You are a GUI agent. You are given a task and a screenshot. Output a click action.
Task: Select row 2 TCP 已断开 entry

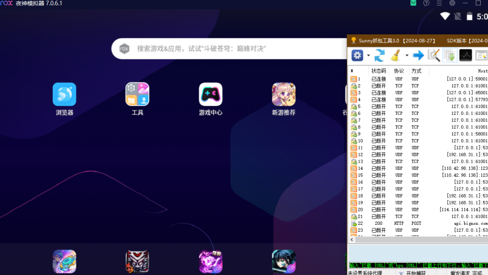pyautogui.click(x=418, y=86)
